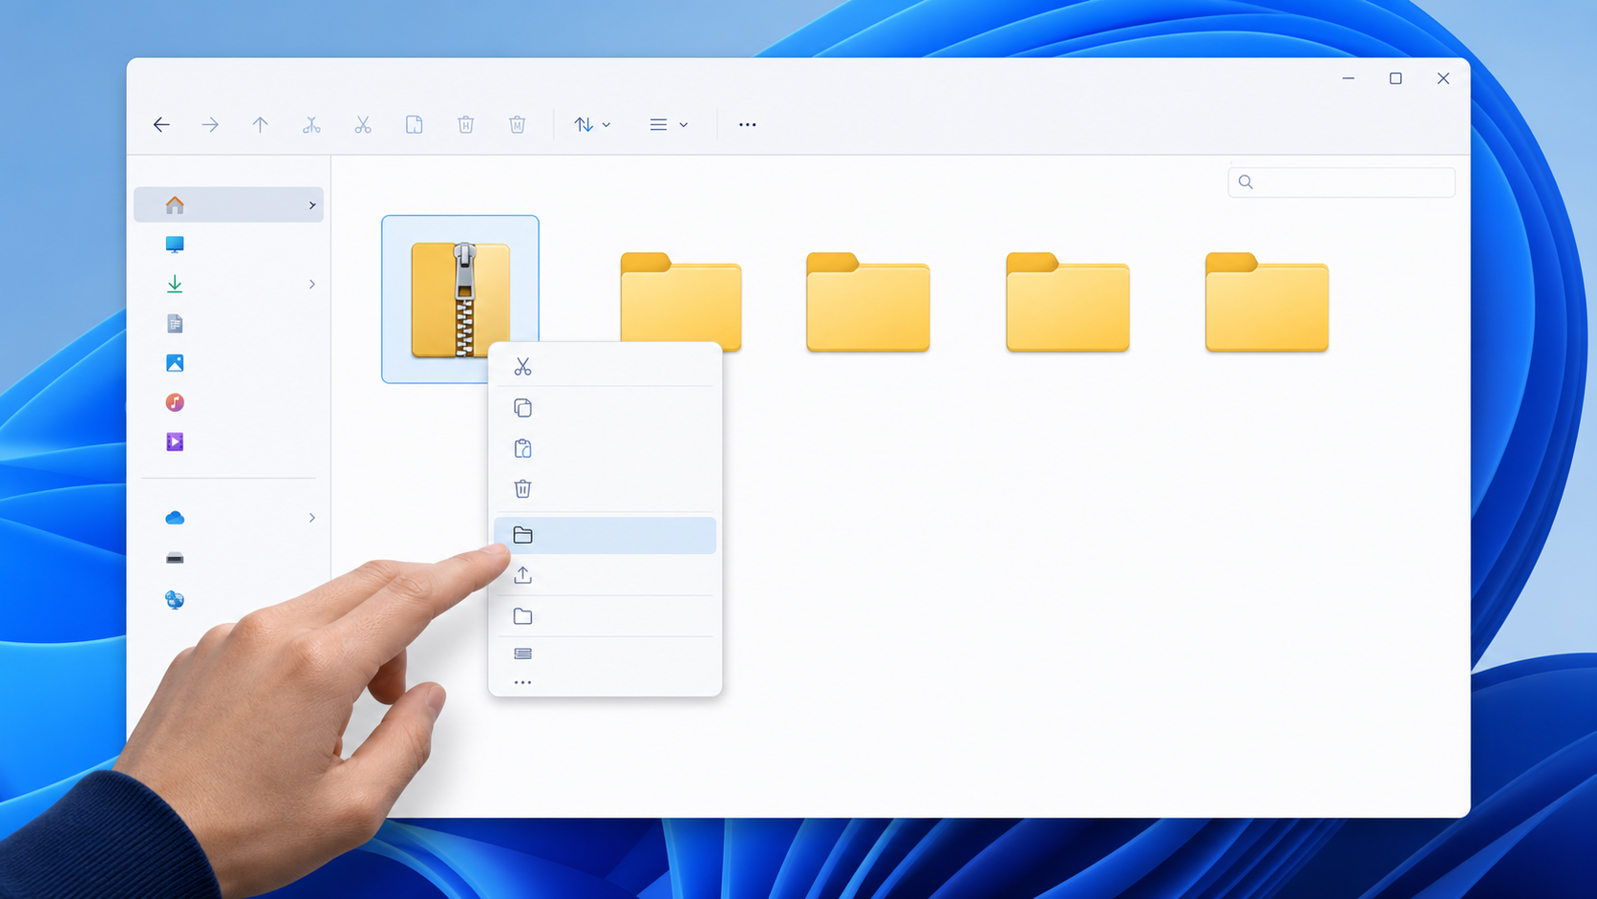Select Home in the sidebar

[228, 204]
